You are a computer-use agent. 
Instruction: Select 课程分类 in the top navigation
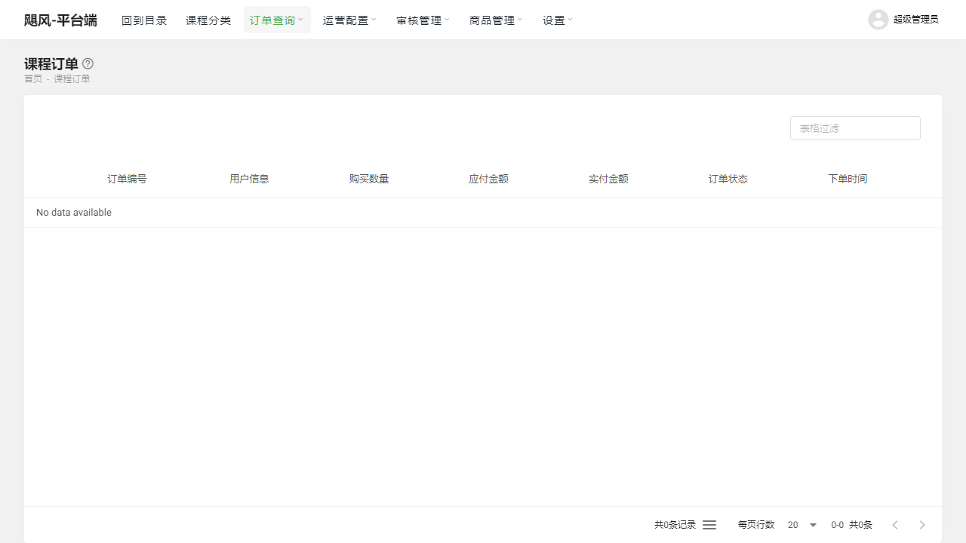pos(208,20)
